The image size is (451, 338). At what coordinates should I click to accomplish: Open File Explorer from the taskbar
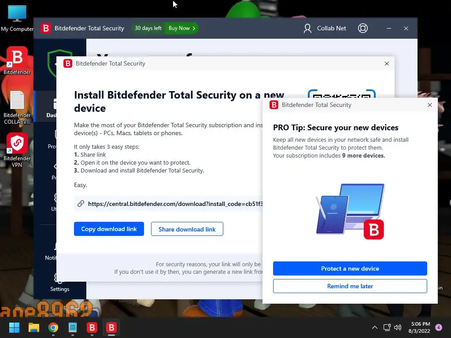point(33,327)
